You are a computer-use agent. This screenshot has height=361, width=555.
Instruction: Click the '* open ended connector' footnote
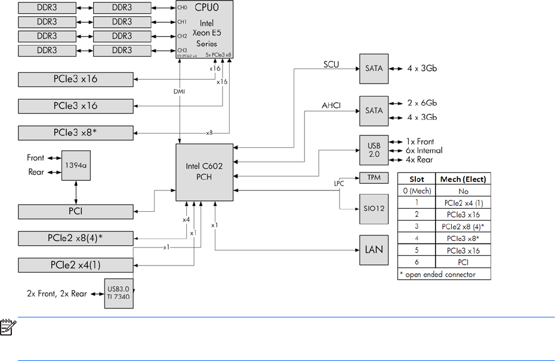pyautogui.click(x=437, y=274)
